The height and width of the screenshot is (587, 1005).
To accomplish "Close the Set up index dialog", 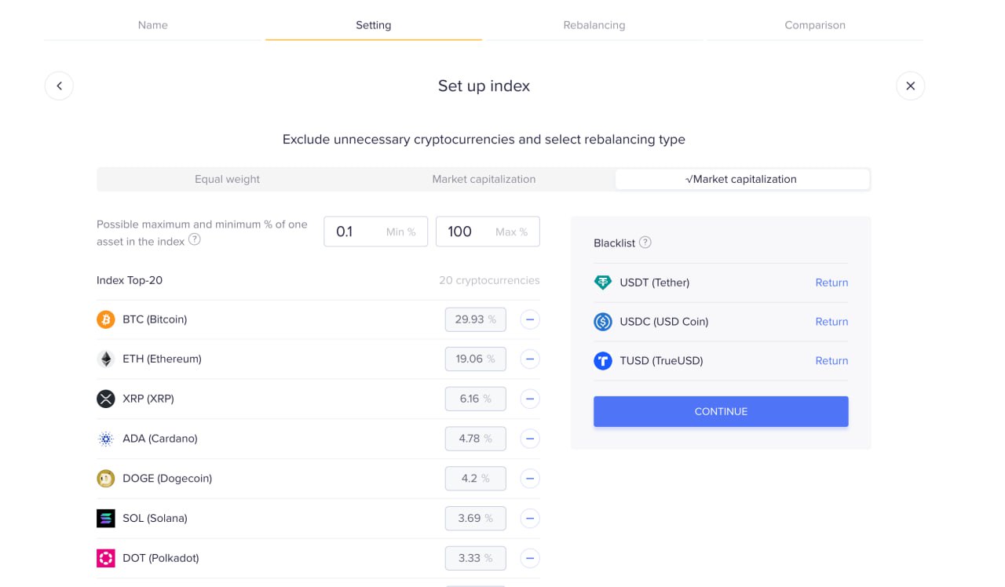I will tap(910, 86).
